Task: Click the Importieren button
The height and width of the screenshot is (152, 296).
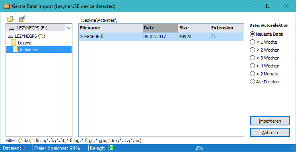Action: 270,121
